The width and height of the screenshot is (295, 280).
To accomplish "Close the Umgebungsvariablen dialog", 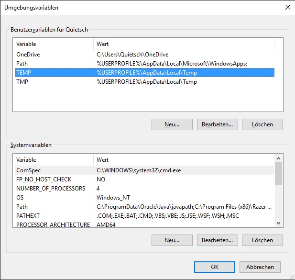I will [x=288, y=7].
